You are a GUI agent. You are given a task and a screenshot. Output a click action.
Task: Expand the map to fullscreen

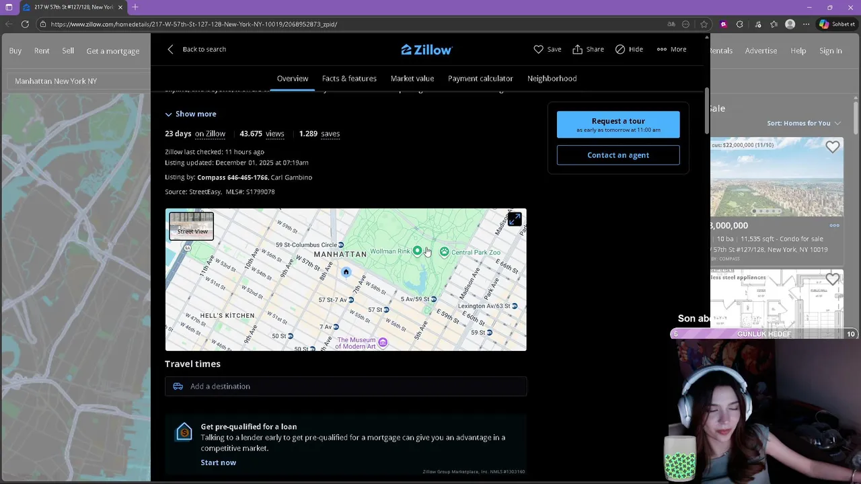pyautogui.click(x=515, y=220)
